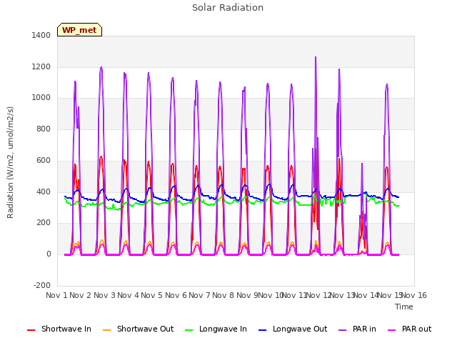Click the 800 y-axis tick label
457x343 pixels.
pos(44,129)
